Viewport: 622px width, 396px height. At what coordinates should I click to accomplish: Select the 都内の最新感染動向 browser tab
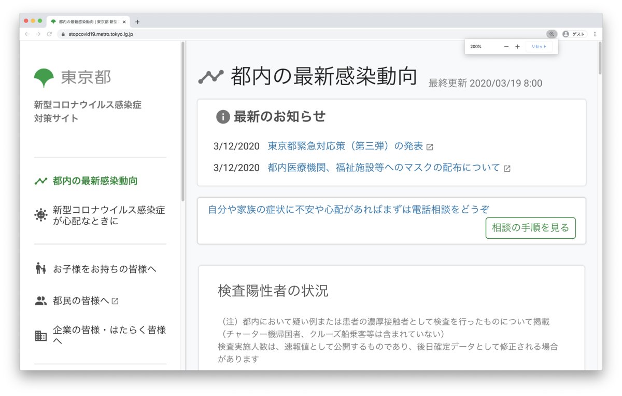83,21
